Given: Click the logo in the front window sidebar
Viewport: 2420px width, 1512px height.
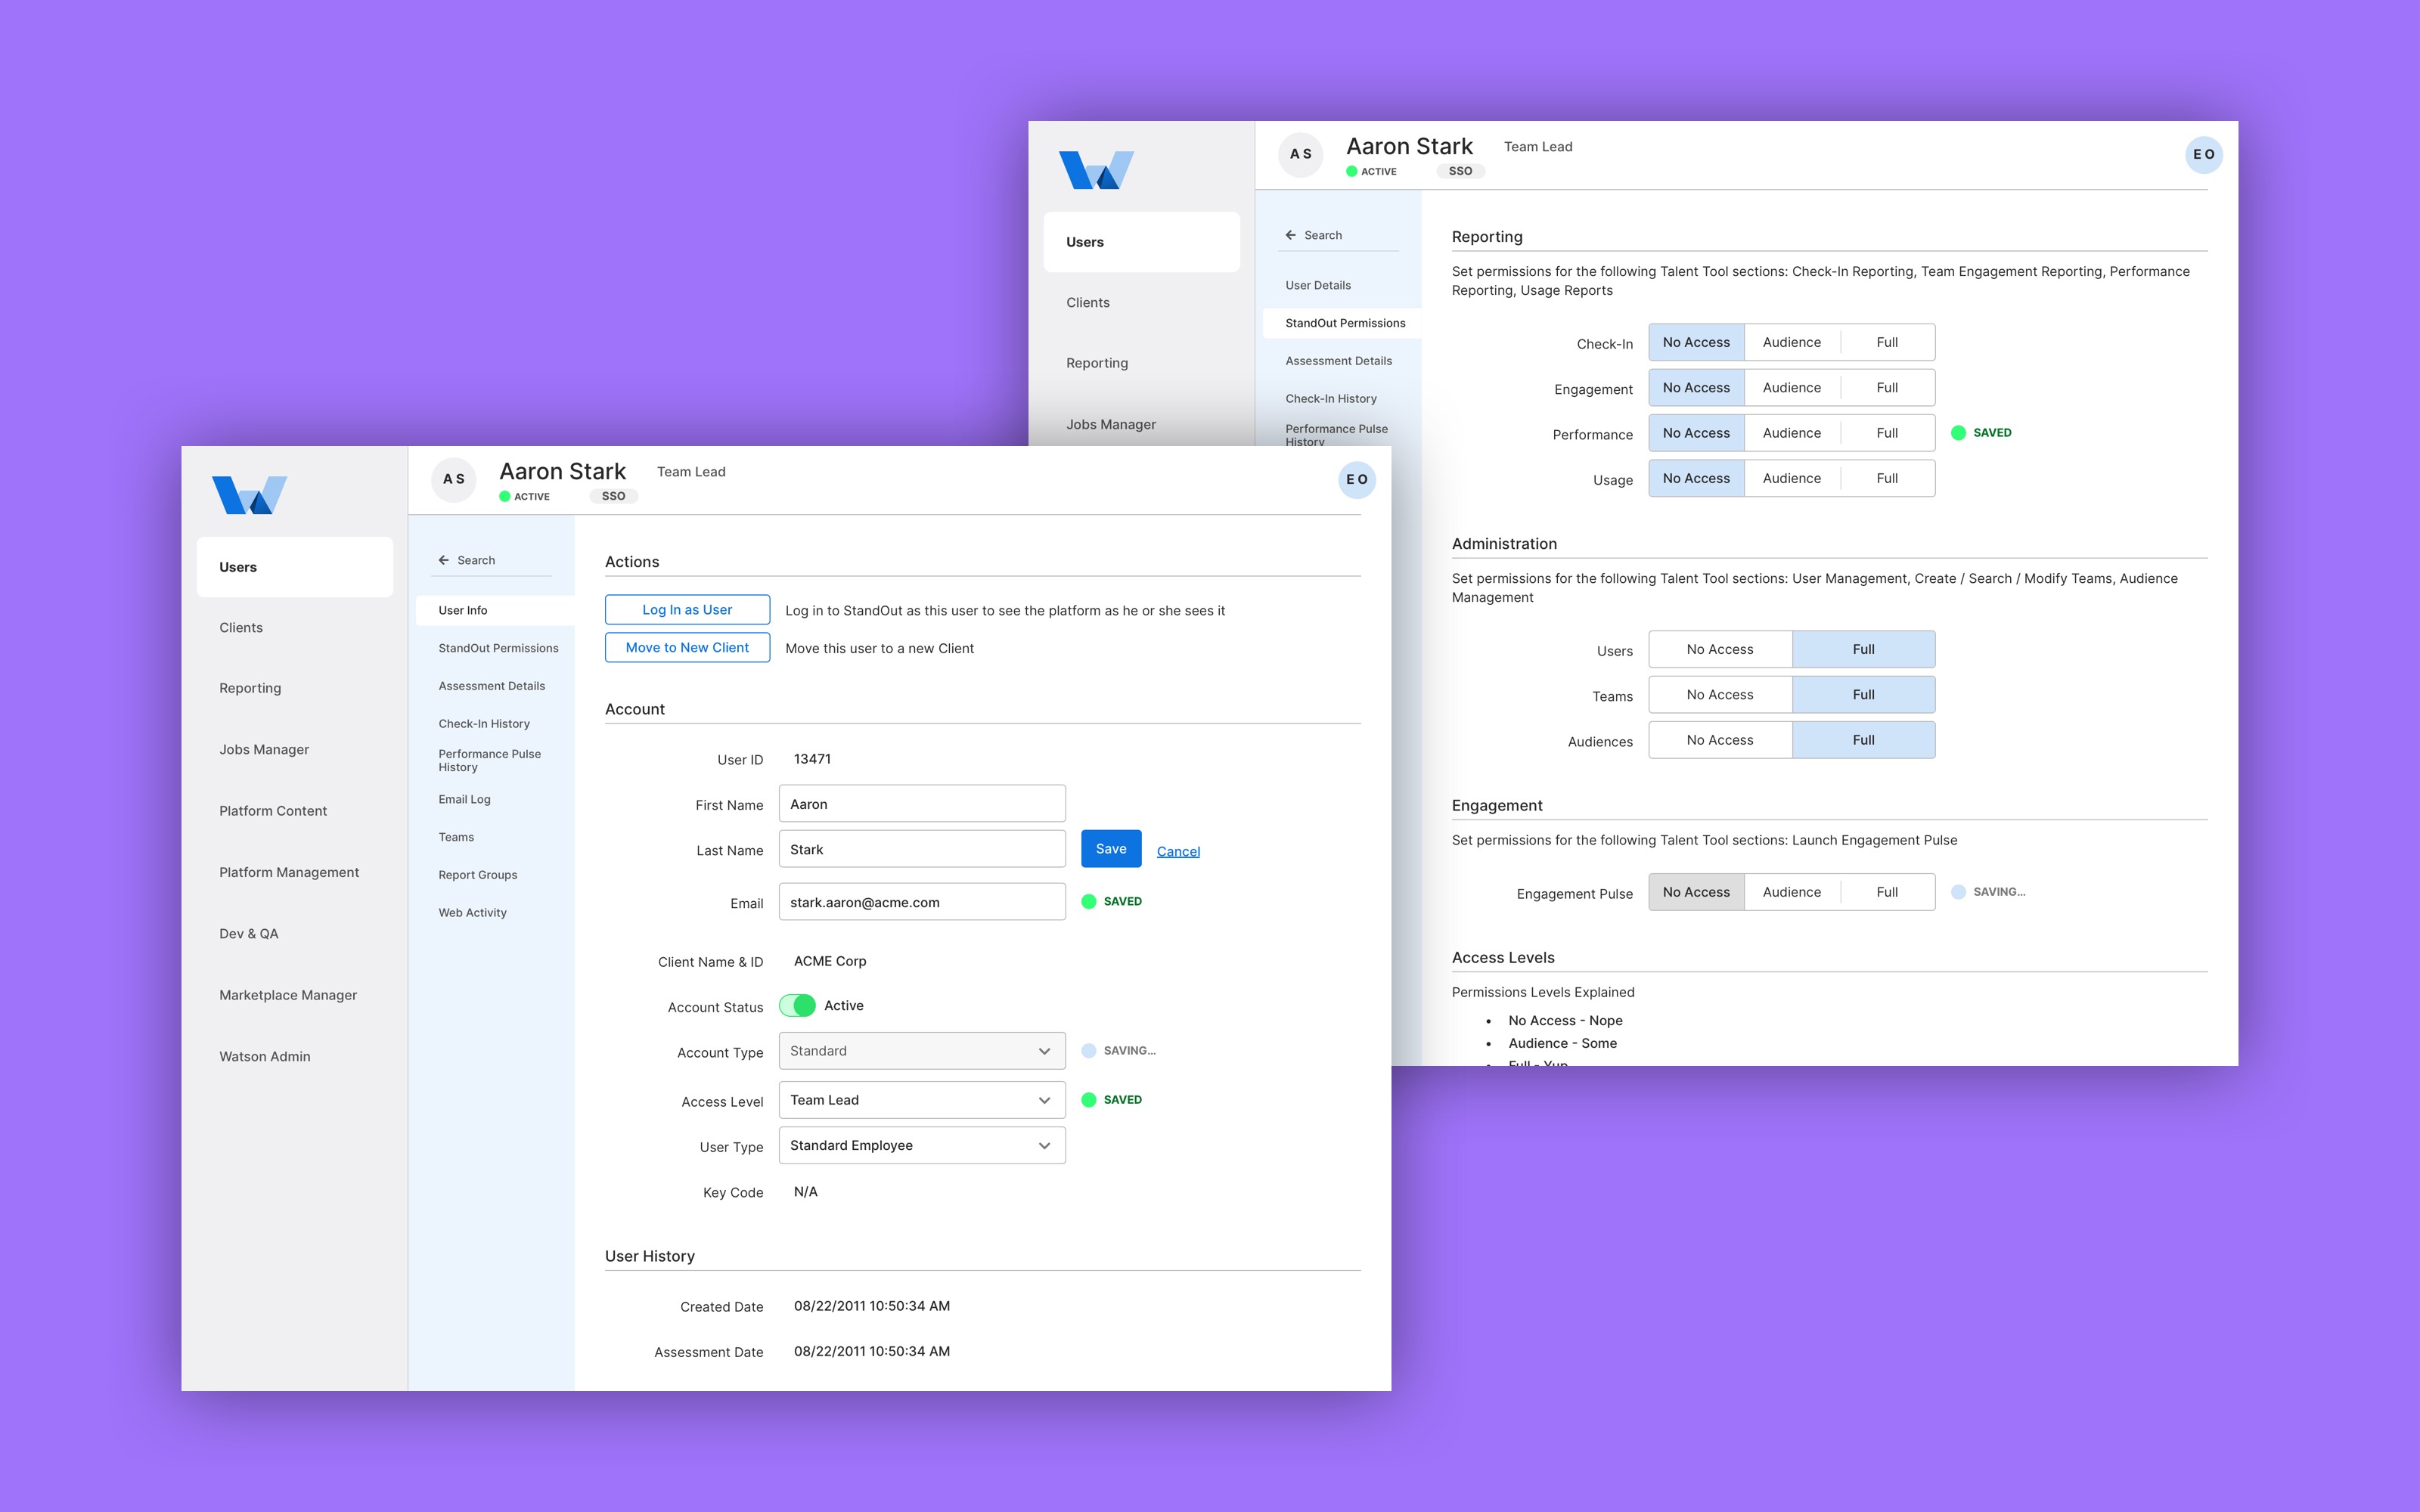Looking at the screenshot, I should click(x=249, y=495).
